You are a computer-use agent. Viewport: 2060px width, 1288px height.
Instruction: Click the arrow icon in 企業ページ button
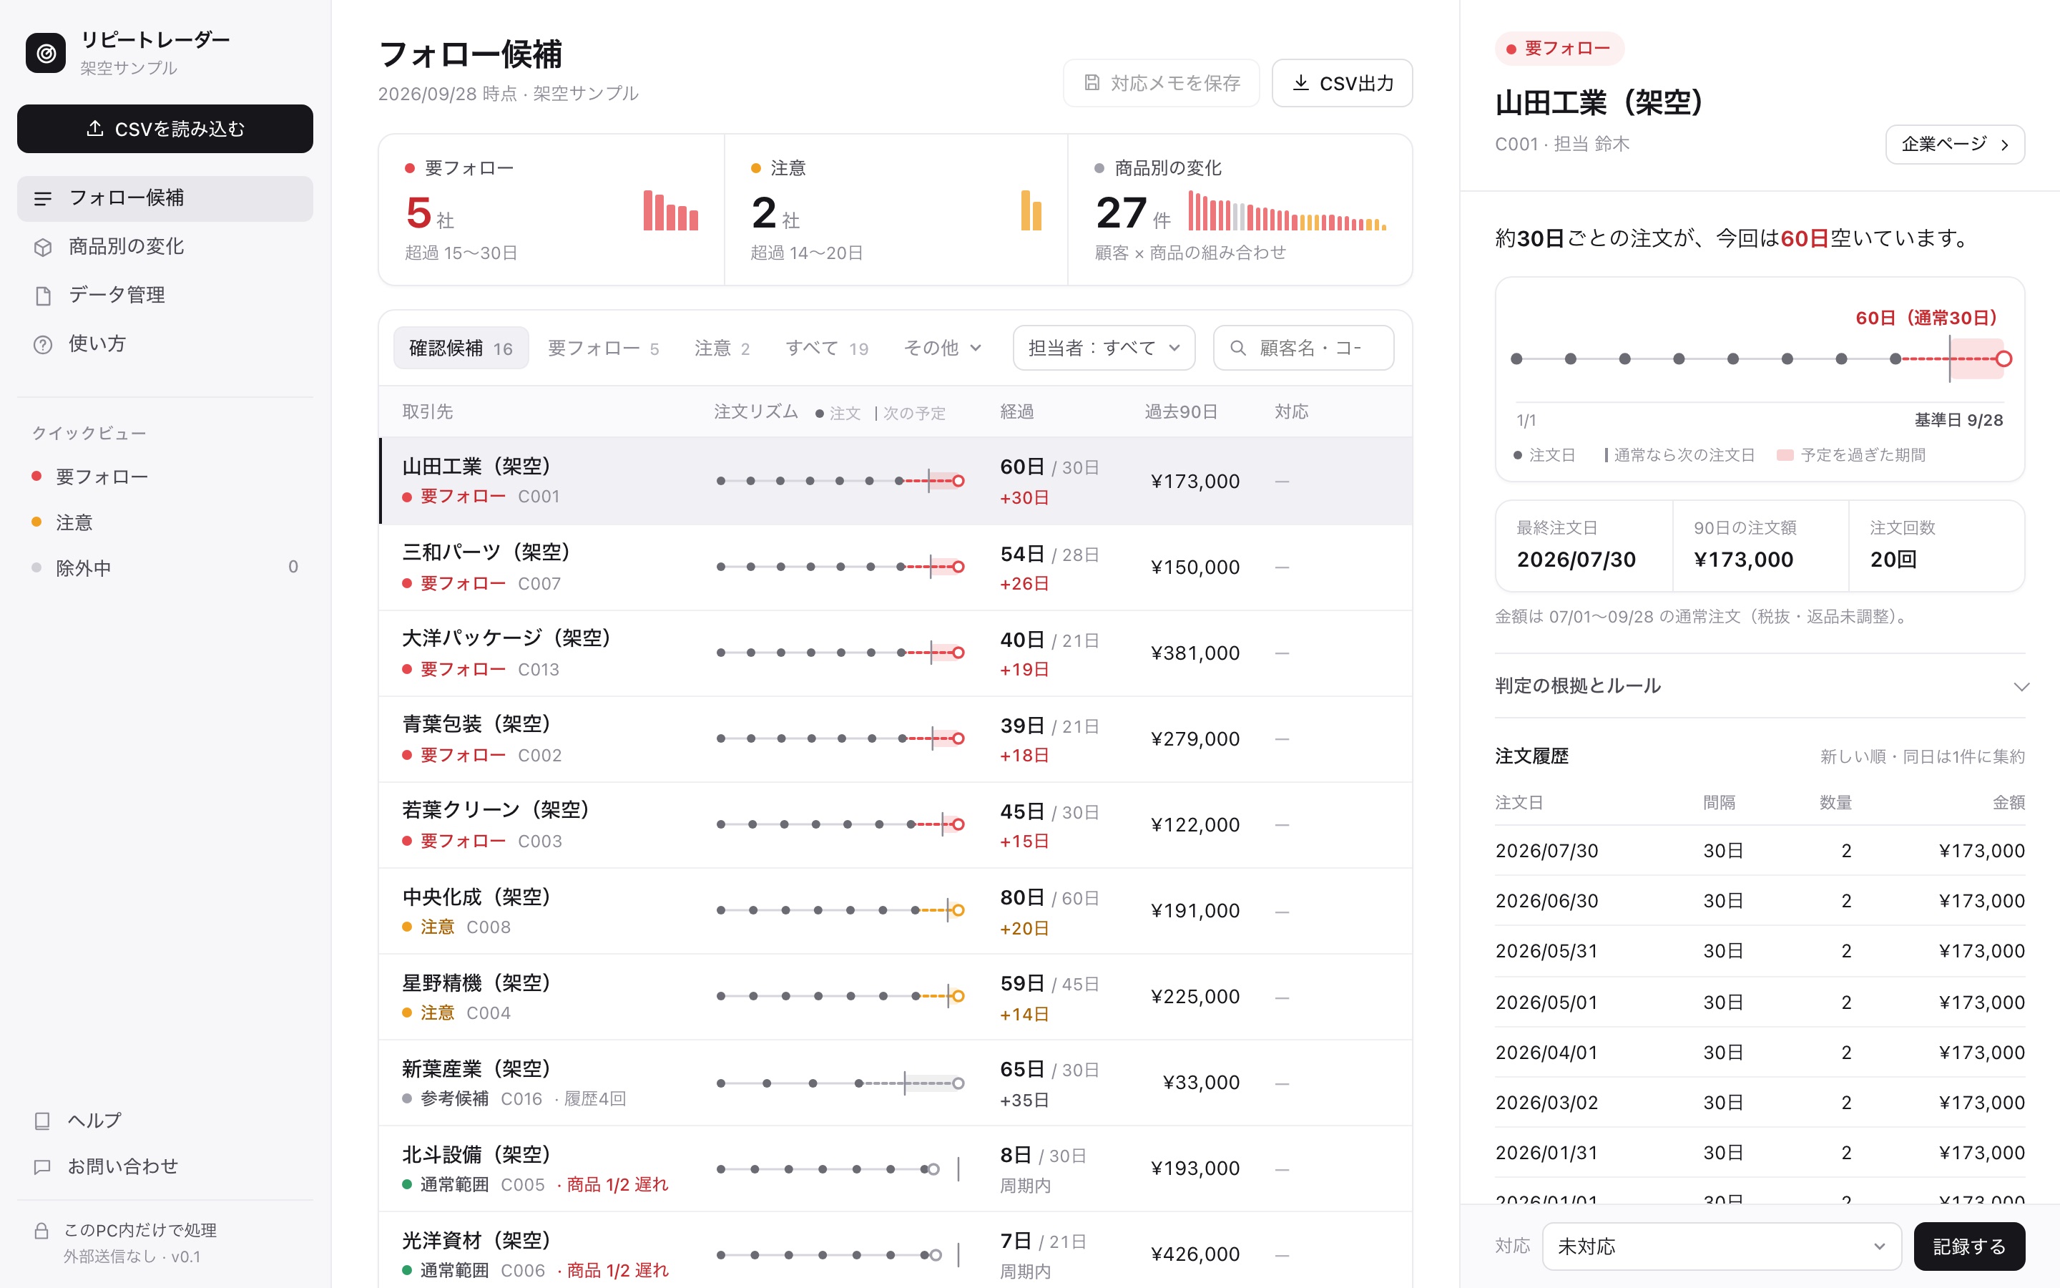[2006, 145]
